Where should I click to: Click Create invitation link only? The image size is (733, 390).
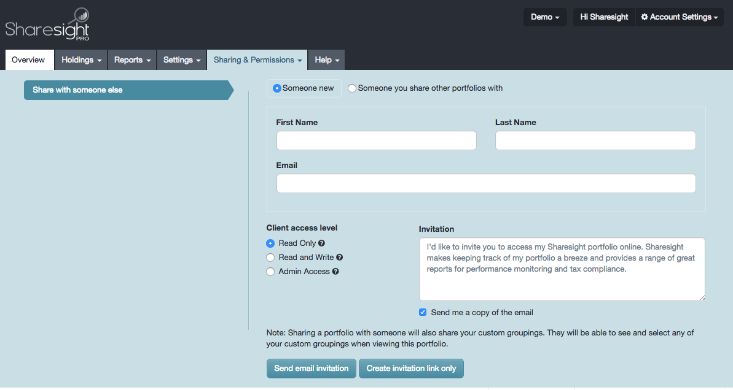tap(411, 368)
